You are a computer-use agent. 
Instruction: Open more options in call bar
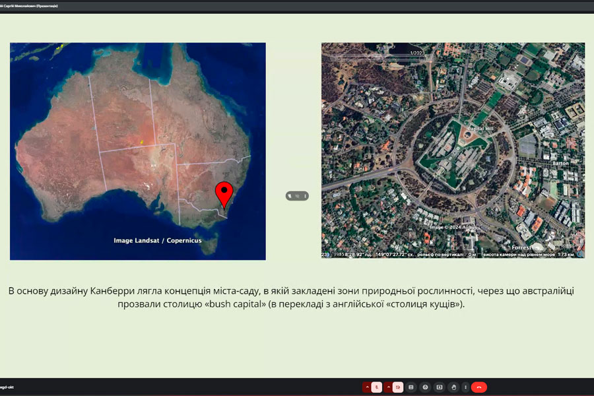[465, 387]
